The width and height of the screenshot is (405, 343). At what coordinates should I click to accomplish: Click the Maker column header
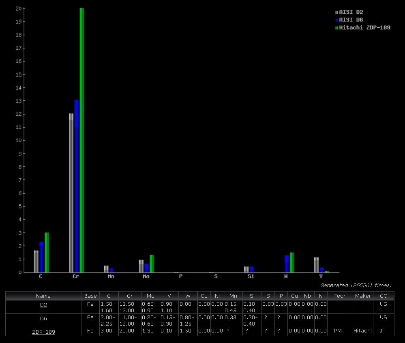pos(363,296)
